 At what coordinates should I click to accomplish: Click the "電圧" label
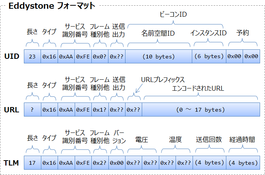coord(142,140)
